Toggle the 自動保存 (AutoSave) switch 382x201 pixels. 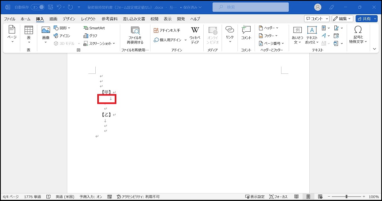[x=38, y=7]
